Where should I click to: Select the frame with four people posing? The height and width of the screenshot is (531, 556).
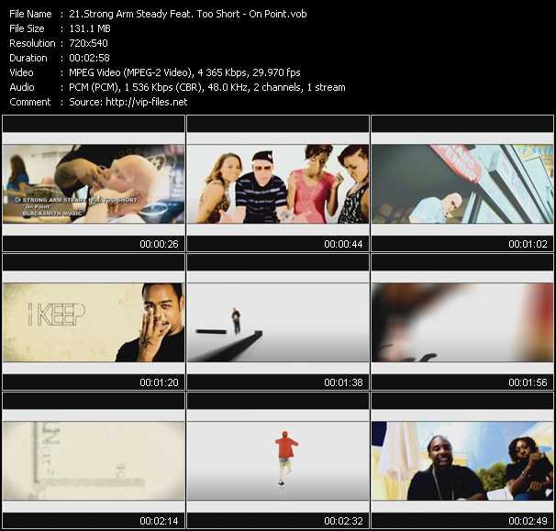(278, 183)
